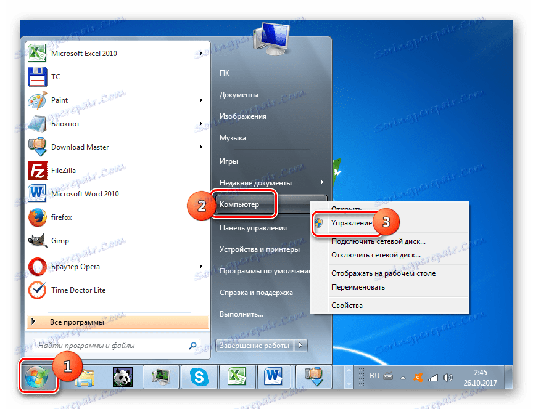Open Музыка
Image resolution: width=533 pixels, height=409 pixels.
(x=233, y=138)
